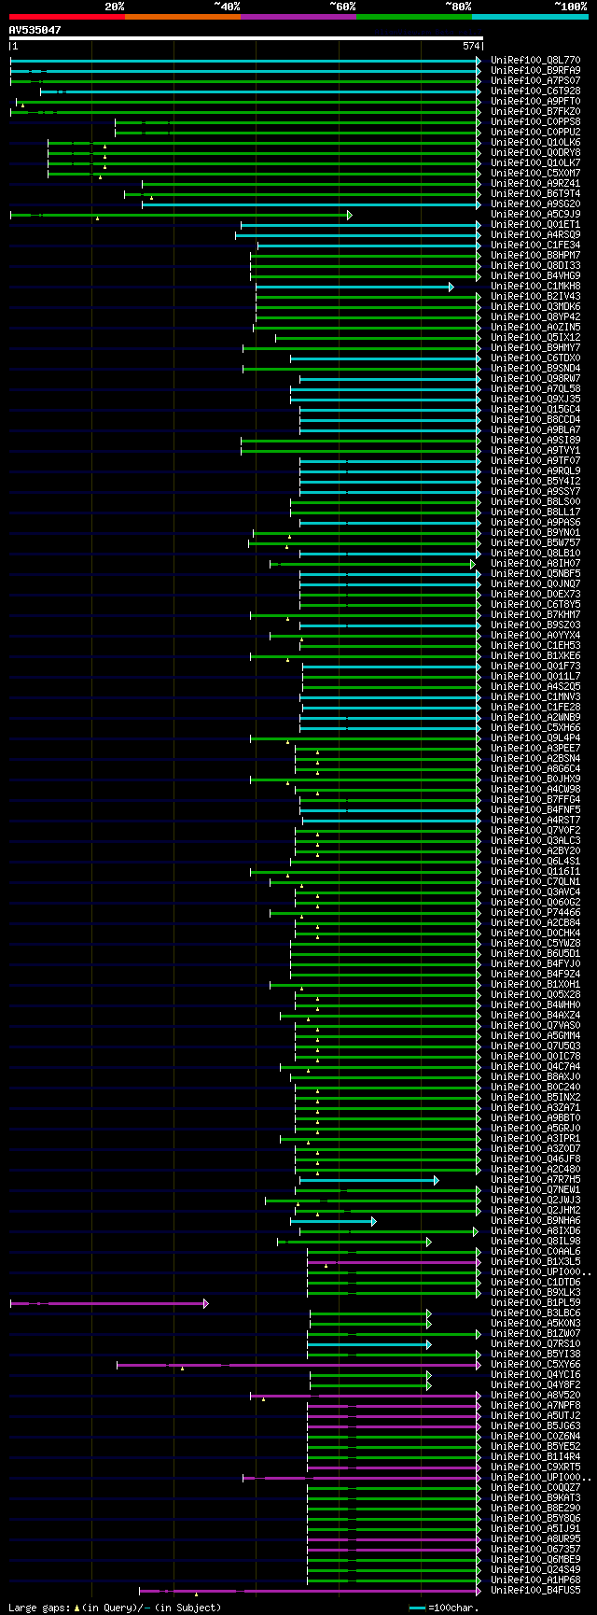Screen dimensions: 597x1615
Task: Select the UniRef100_Q7RS10 label
Action: coord(535,1344)
